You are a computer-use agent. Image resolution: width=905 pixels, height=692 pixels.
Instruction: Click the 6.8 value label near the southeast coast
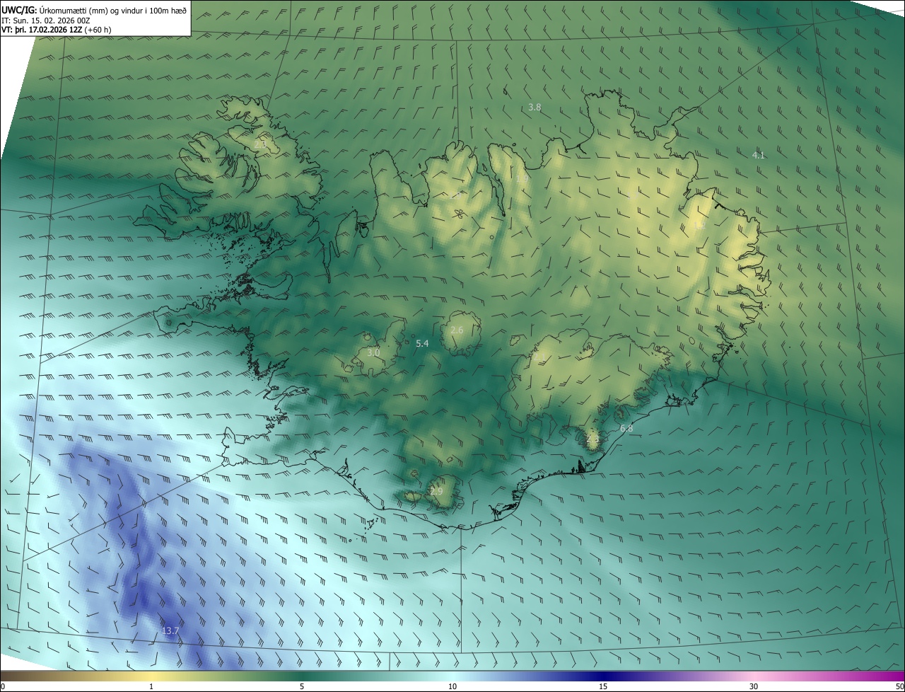[626, 428]
